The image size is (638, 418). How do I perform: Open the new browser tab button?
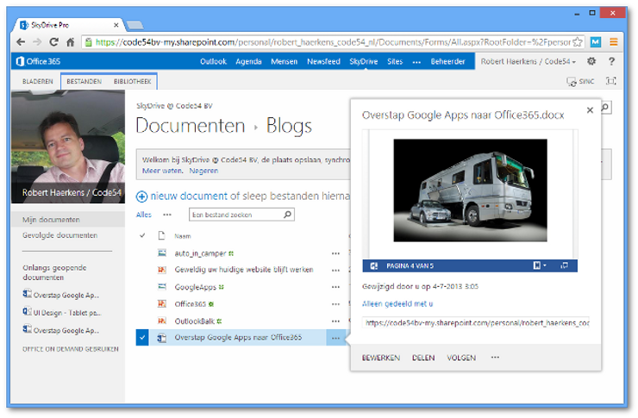pos(134,26)
